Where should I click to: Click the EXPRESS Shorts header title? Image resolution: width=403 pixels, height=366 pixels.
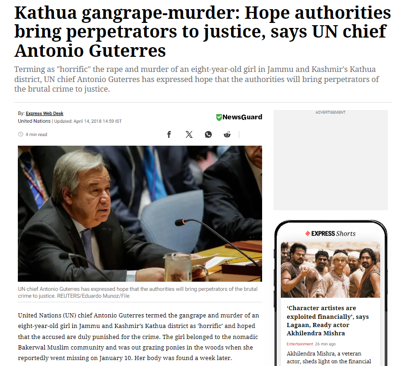[333, 234]
